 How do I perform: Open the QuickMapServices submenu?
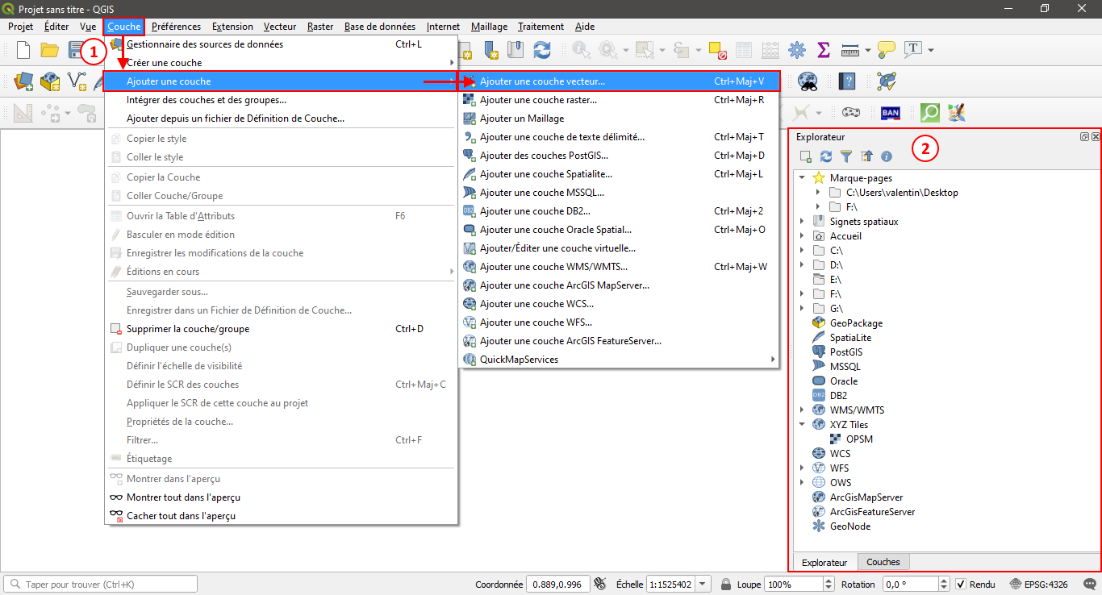[619, 360]
